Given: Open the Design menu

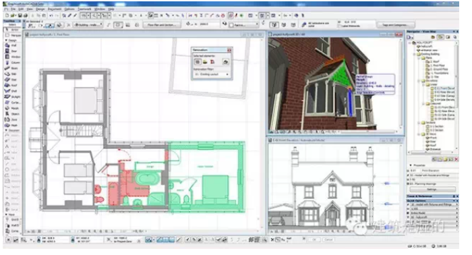Looking at the screenshot, I should (40, 9).
